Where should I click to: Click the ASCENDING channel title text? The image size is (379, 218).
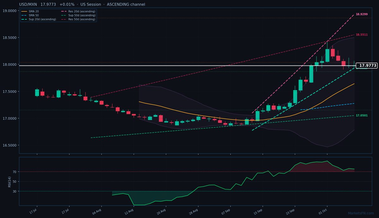126,4
